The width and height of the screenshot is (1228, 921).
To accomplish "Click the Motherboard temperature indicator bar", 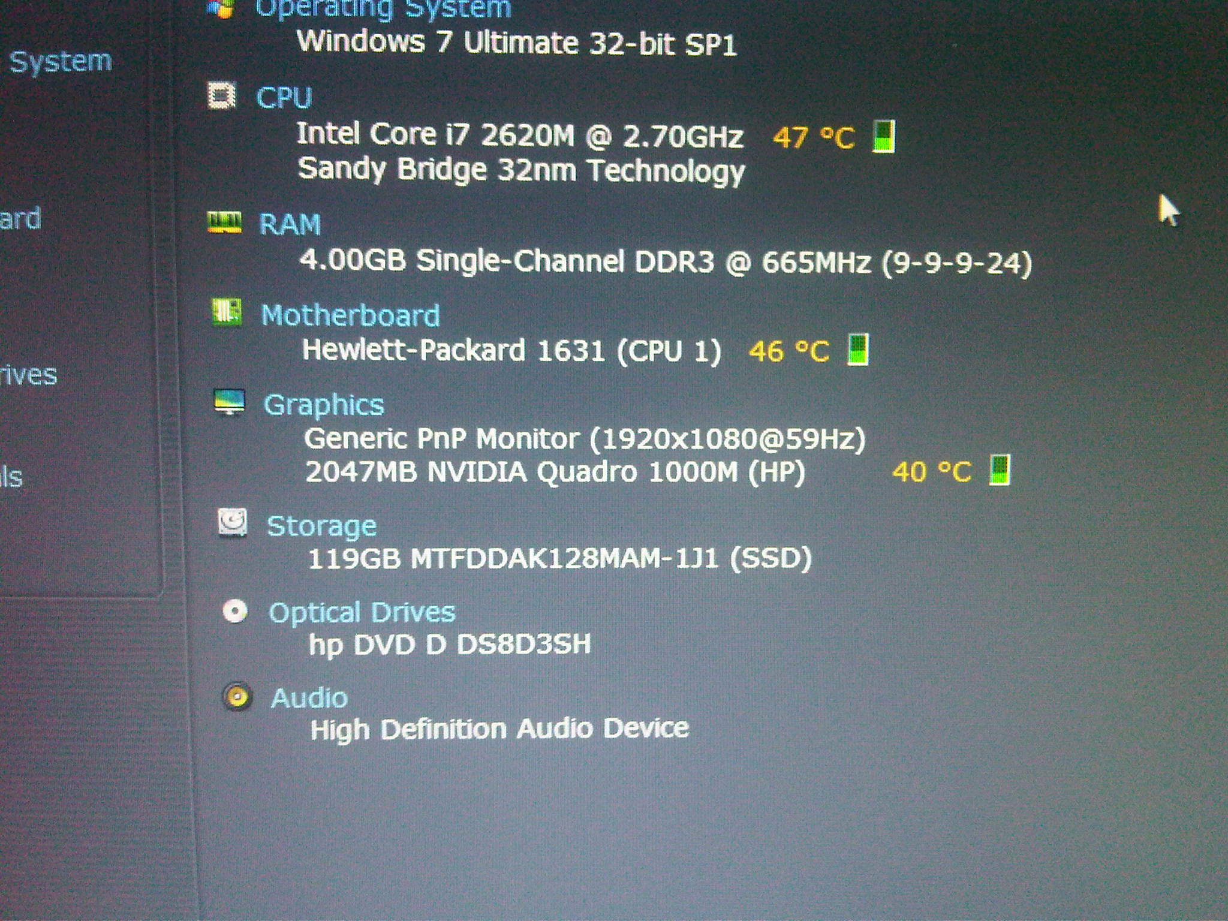I will coord(857,350).
